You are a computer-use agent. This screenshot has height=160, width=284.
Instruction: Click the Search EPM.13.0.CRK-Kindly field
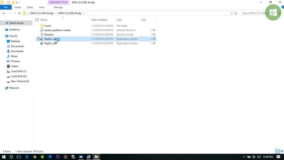point(261,13)
